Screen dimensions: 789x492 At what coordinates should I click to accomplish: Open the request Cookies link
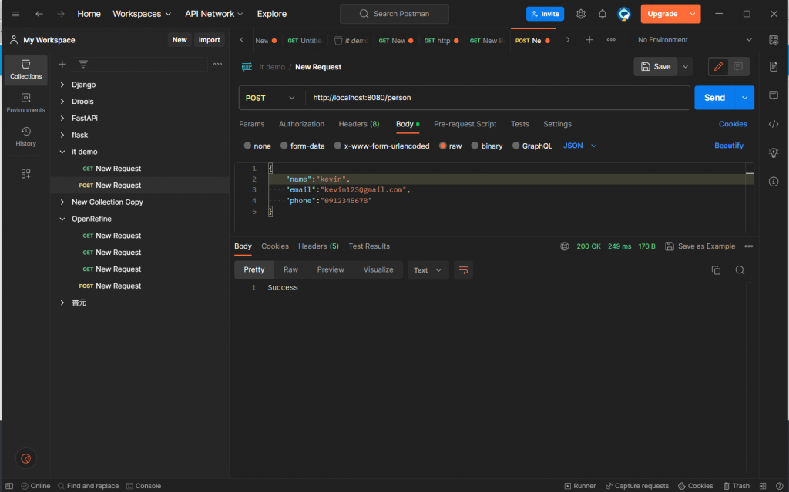click(733, 124)
